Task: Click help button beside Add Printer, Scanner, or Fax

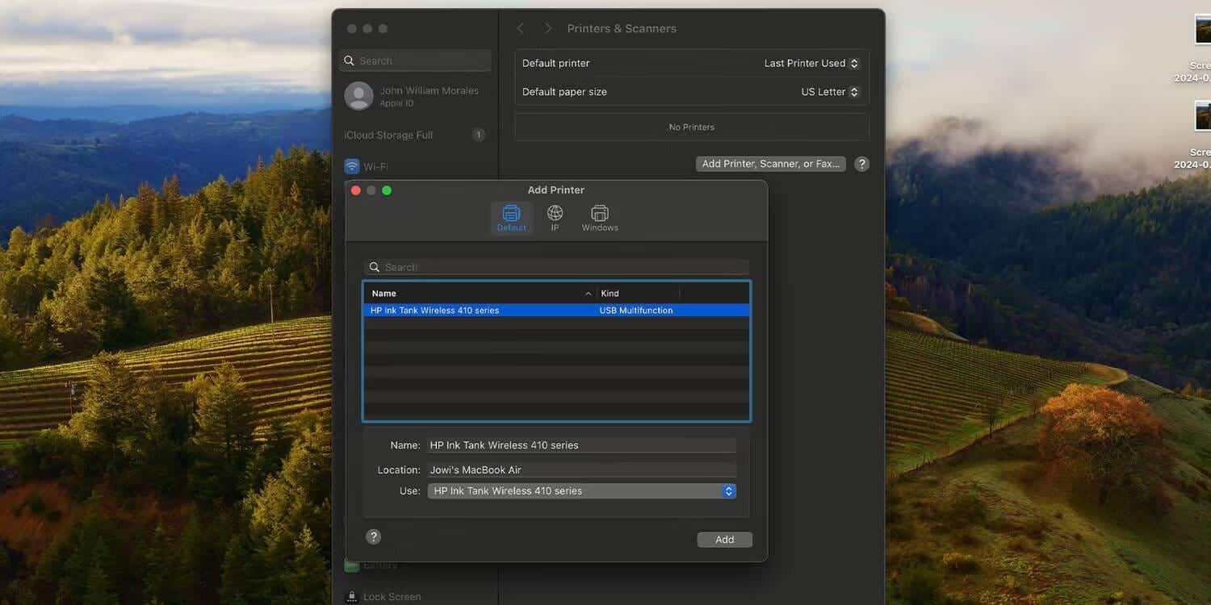Action: (861, 164)
